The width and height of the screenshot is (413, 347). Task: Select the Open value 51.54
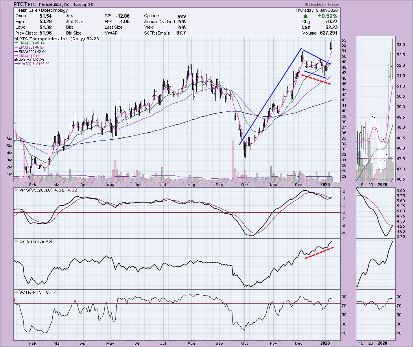pos(45,16)
